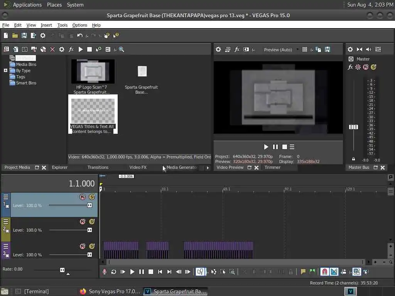This screenshot has height=296, width=395.
Task: Solo video track 1
Action: [x=92, y=197]
